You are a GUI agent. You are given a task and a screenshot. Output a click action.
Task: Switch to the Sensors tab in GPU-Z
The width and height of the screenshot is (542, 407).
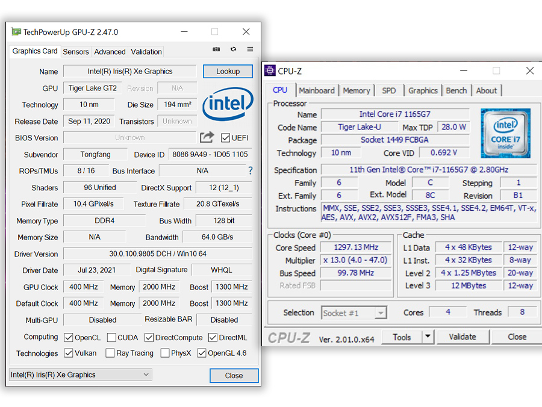pos(76,52)
